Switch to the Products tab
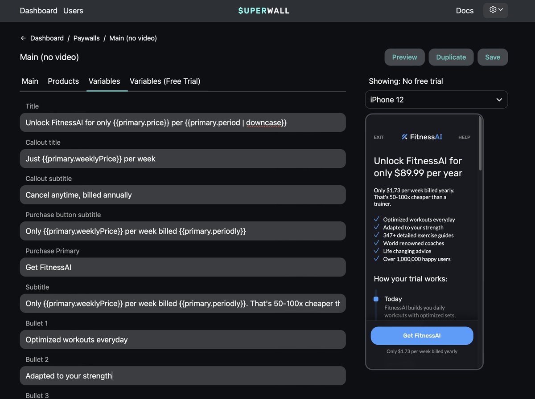The width and height of the screenshot is (535, 399). [x=63, y=81]
